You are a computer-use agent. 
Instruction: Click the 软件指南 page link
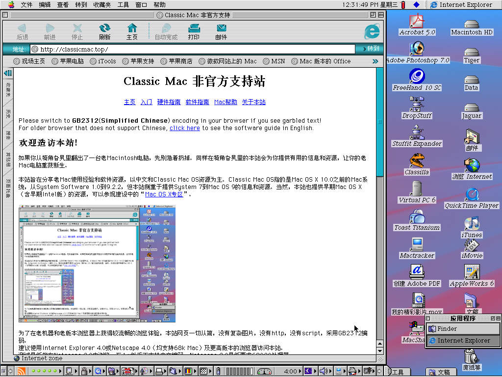pyautogui.click(x=197, y=102)
